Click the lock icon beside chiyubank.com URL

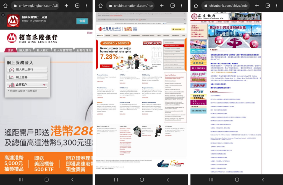point(206,6)
